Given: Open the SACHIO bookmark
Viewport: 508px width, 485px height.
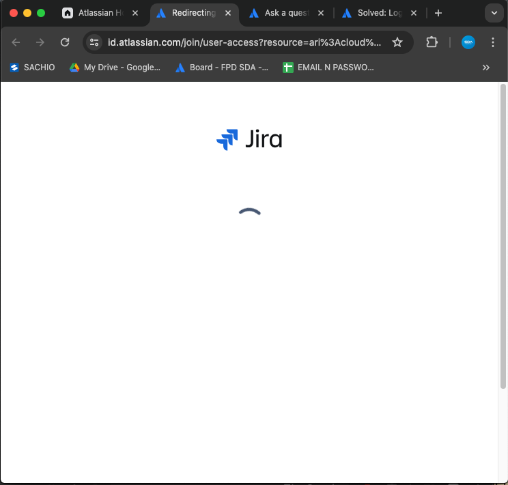Looking at the screenshot, I should pos(32,68).
